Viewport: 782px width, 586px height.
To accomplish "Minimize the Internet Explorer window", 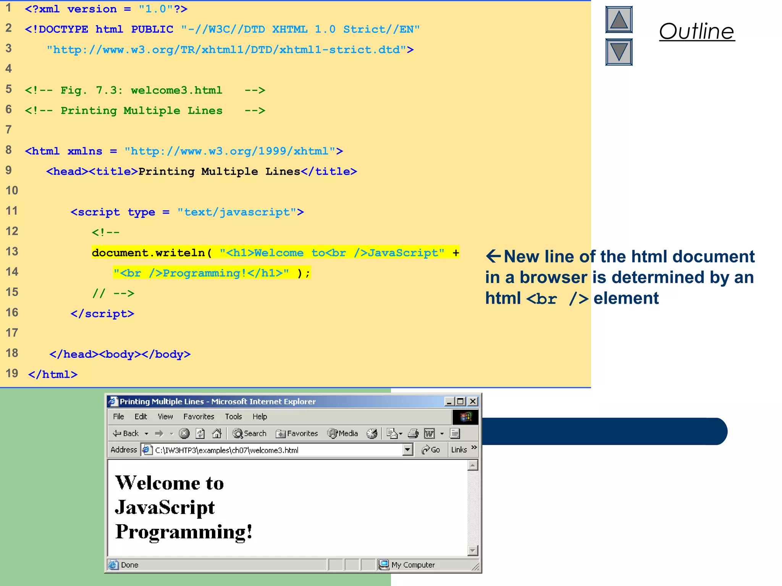I will (x=449, y=401).
